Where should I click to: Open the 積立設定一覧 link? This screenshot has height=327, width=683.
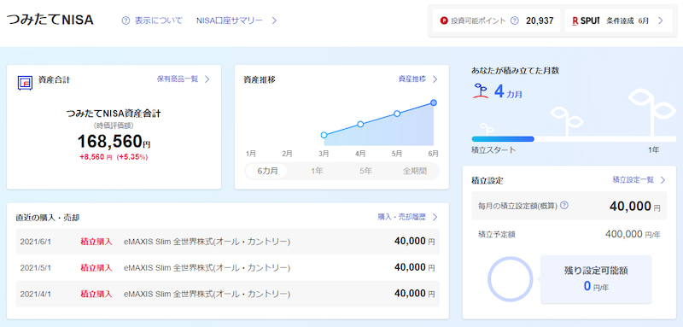[633, 180]
